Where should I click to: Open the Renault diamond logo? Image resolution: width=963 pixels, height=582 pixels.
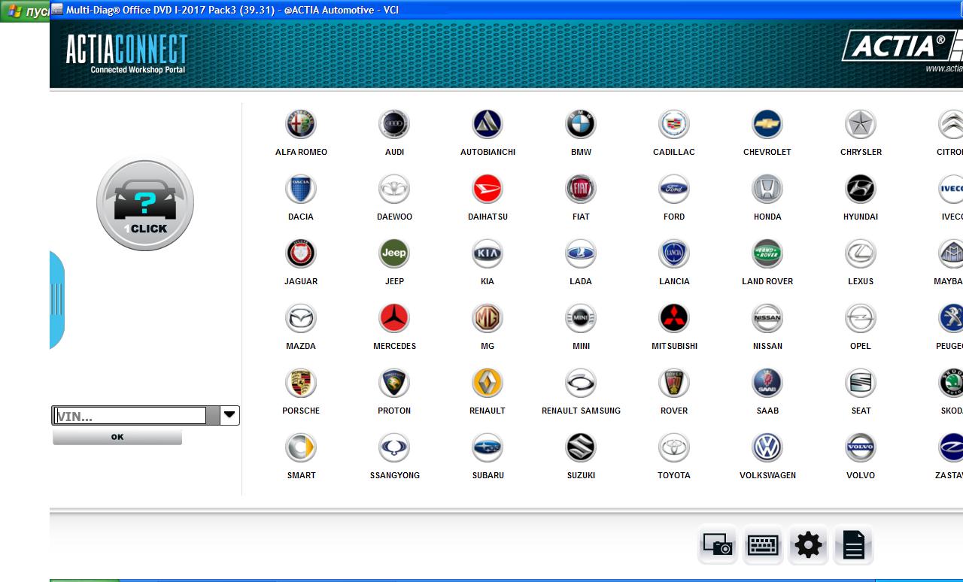click(x=488, y=383)
